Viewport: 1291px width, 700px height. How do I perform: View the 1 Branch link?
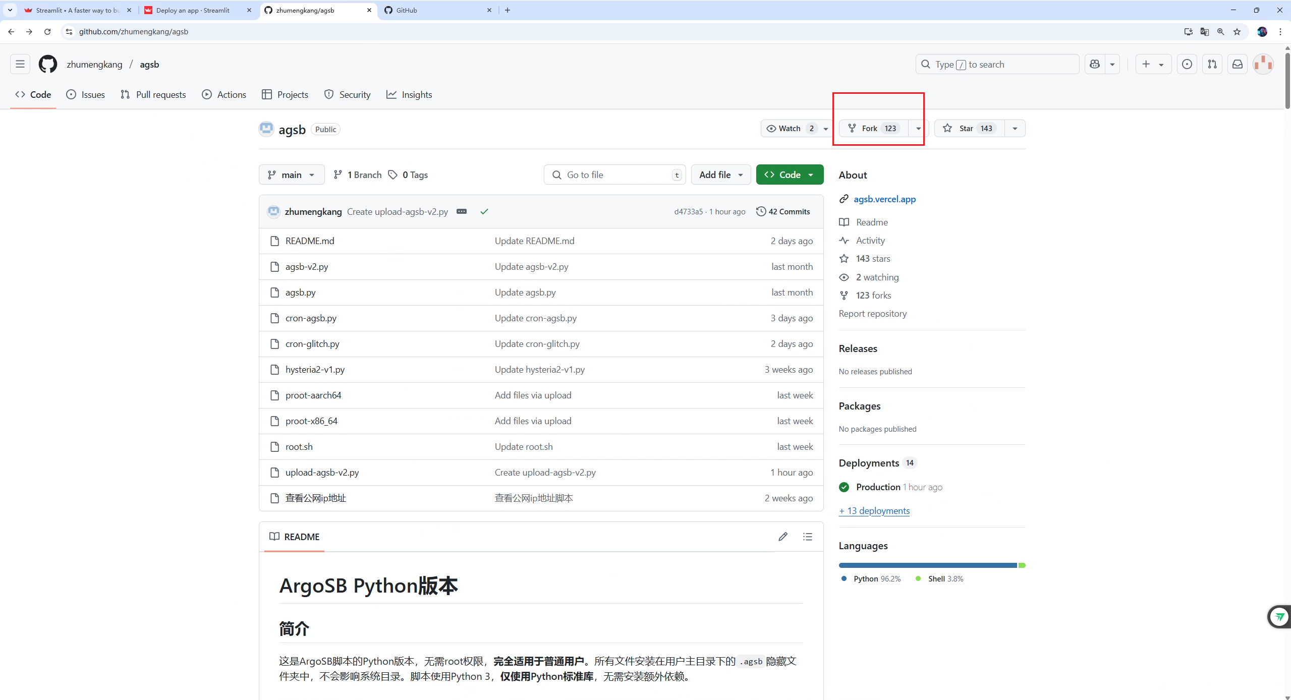tap(358, 174)
